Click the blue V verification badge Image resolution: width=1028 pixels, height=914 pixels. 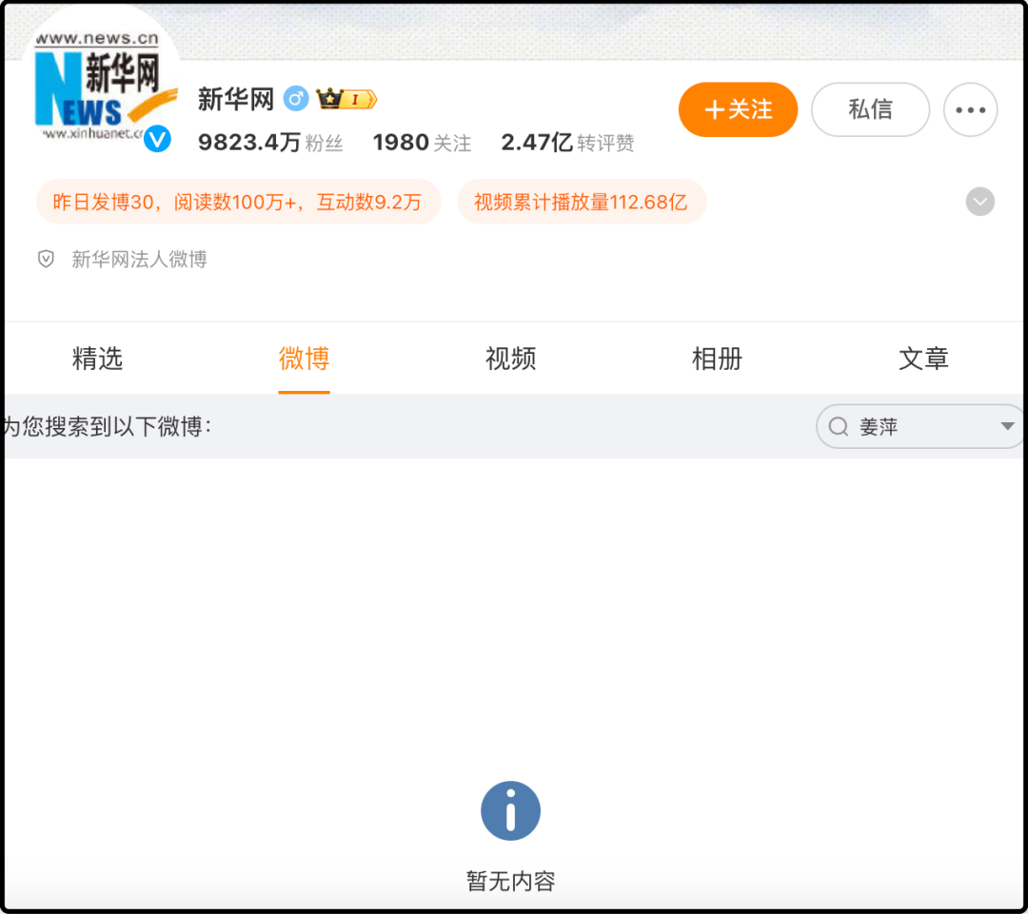pyautogui.click(x=157, y=139)
